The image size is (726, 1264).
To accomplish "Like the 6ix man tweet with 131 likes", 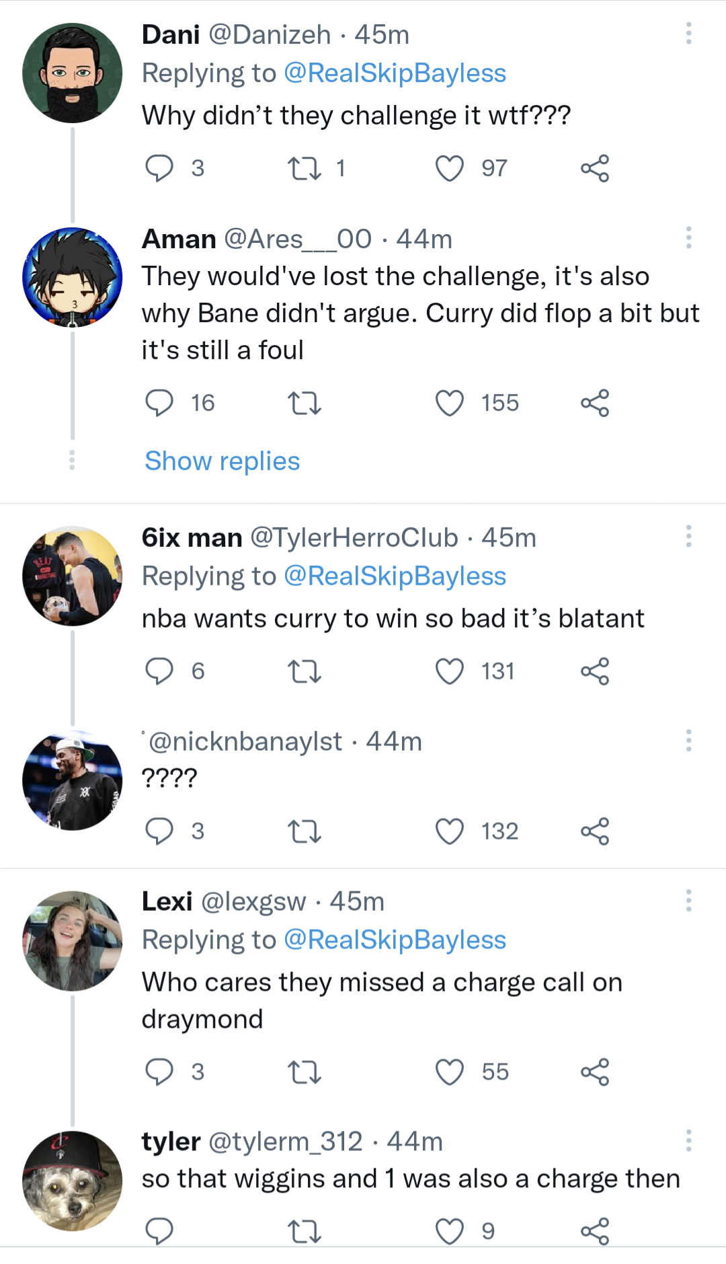I will 449,671.
